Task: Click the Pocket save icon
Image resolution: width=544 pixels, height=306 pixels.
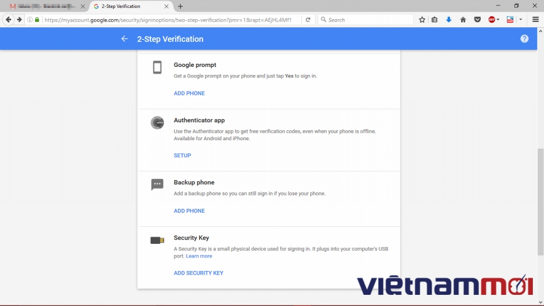Action: click(x=478, y=20)
